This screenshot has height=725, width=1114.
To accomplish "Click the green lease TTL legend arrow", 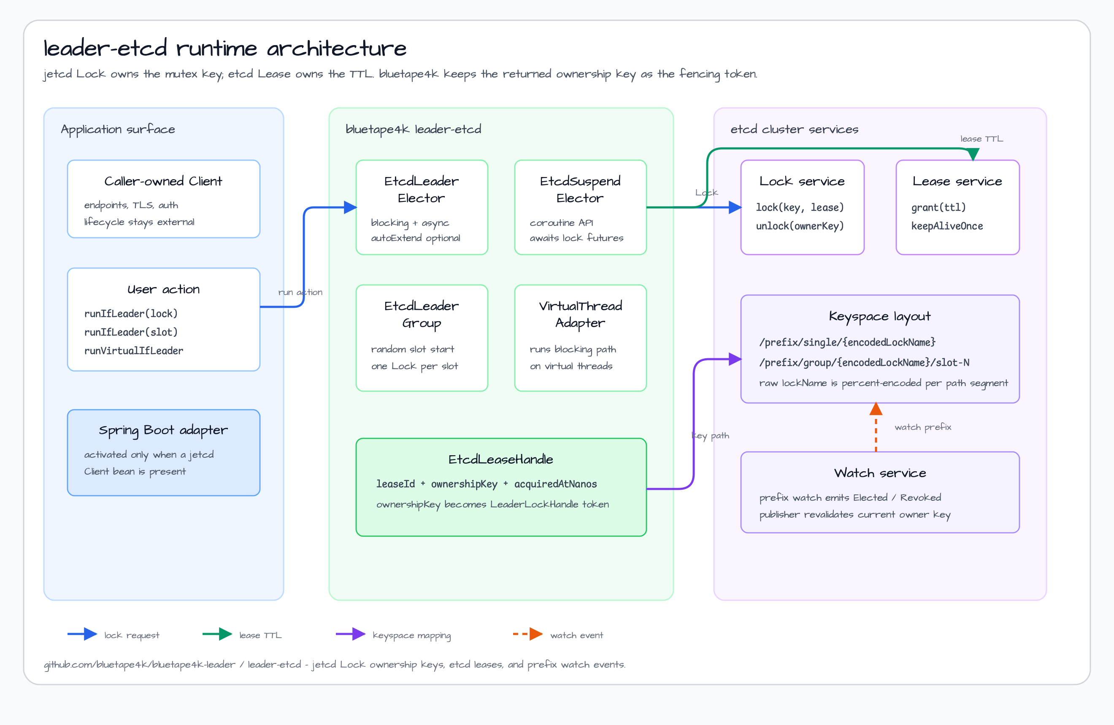I will tap(217, 634).
